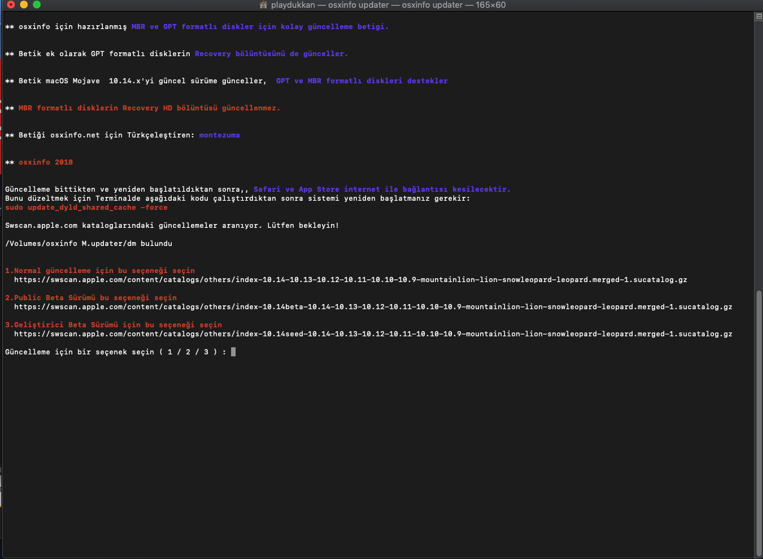
Task: Click the Public Beta catalog URL
Action: click(x=372, y=307)
